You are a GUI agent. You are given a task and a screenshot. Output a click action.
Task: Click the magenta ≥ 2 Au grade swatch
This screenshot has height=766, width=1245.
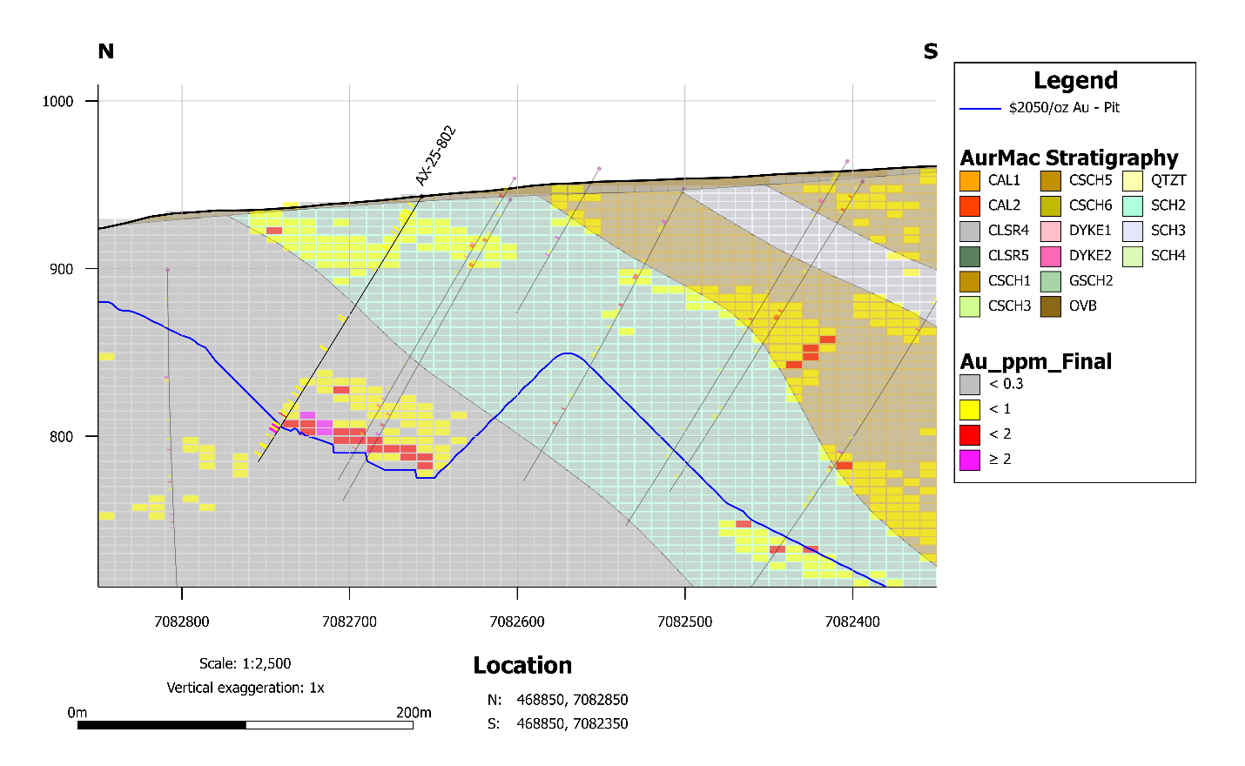tap(970, 460)
